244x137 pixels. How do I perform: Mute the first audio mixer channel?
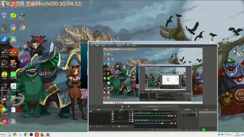pyautogui.click(x=172, y=116)
